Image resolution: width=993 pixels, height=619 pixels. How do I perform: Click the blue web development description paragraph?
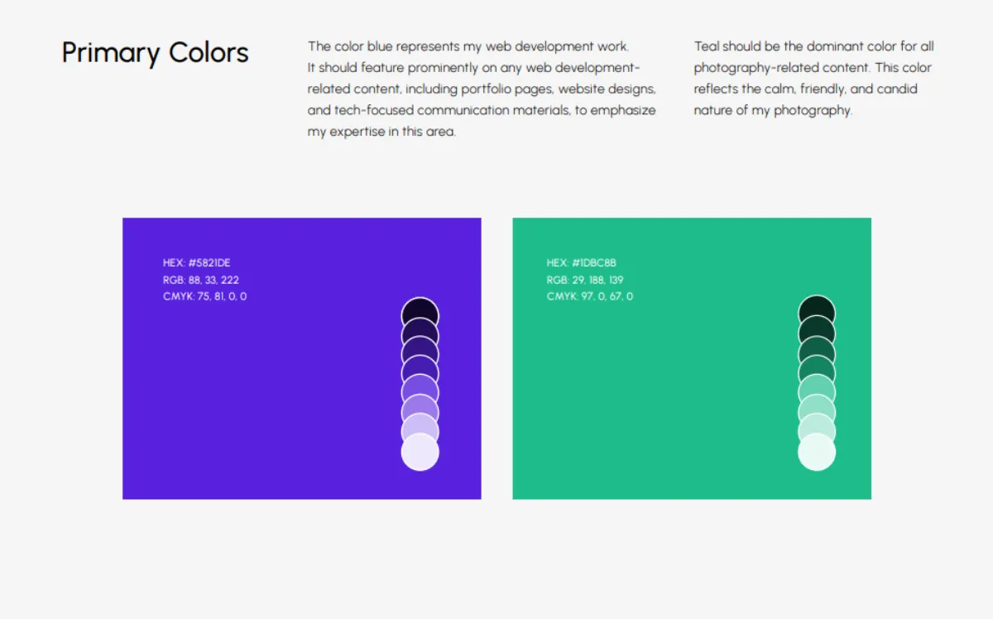point(481,89)
